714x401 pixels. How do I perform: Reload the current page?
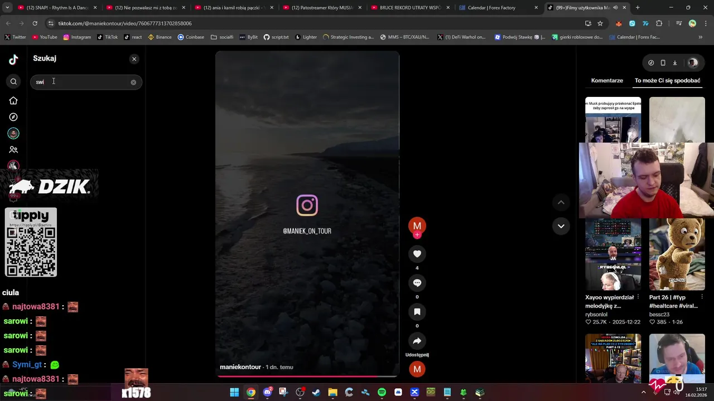click(35, 23)
